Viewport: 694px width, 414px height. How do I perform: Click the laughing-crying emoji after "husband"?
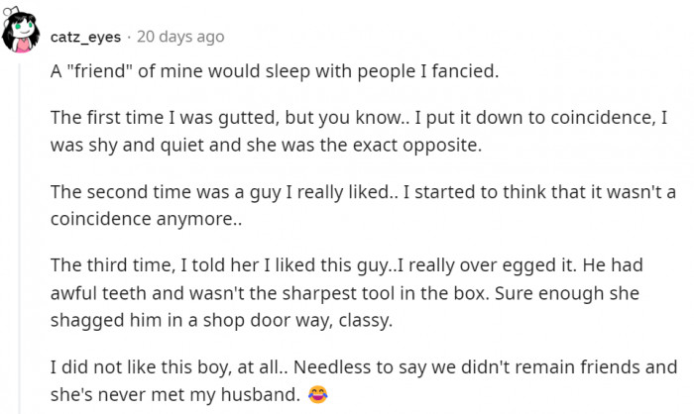[319, 393]
